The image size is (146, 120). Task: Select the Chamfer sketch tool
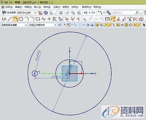tap(32, 19)
